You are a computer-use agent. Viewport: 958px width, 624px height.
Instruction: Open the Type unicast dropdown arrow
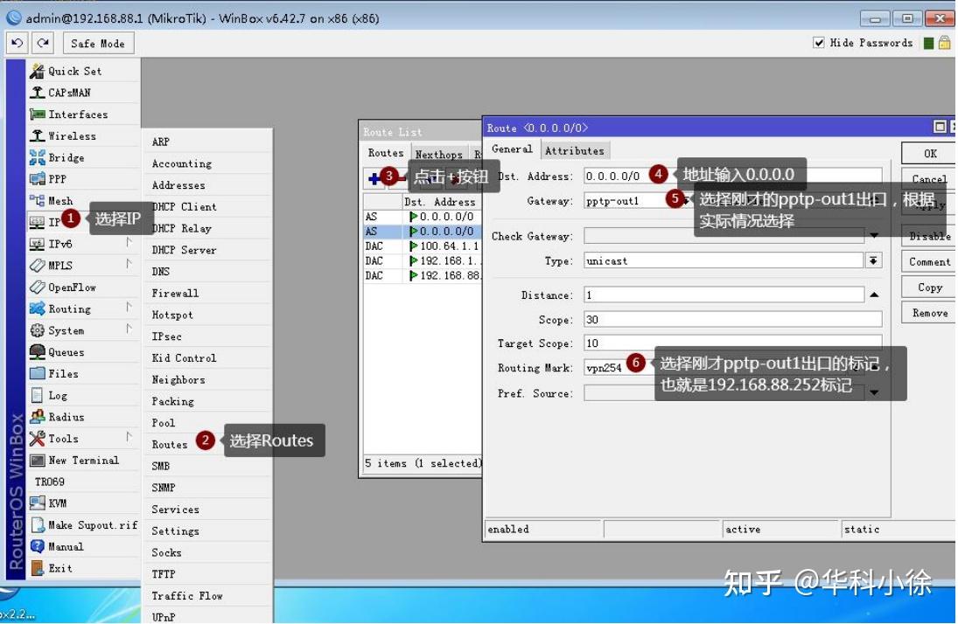(x=874, y=260)
